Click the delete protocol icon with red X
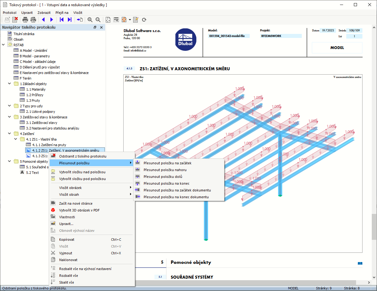The image size is (377, 291). [x=15, y=20]
